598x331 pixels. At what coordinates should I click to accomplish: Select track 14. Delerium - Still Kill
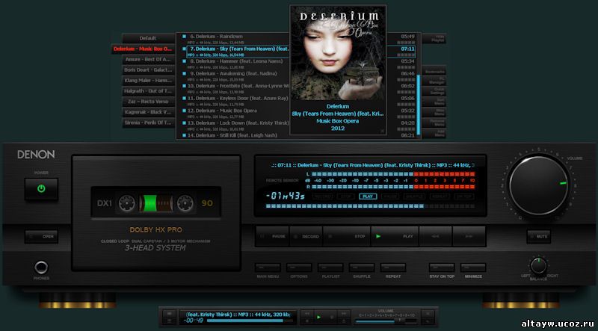click(x=235, y=135)
